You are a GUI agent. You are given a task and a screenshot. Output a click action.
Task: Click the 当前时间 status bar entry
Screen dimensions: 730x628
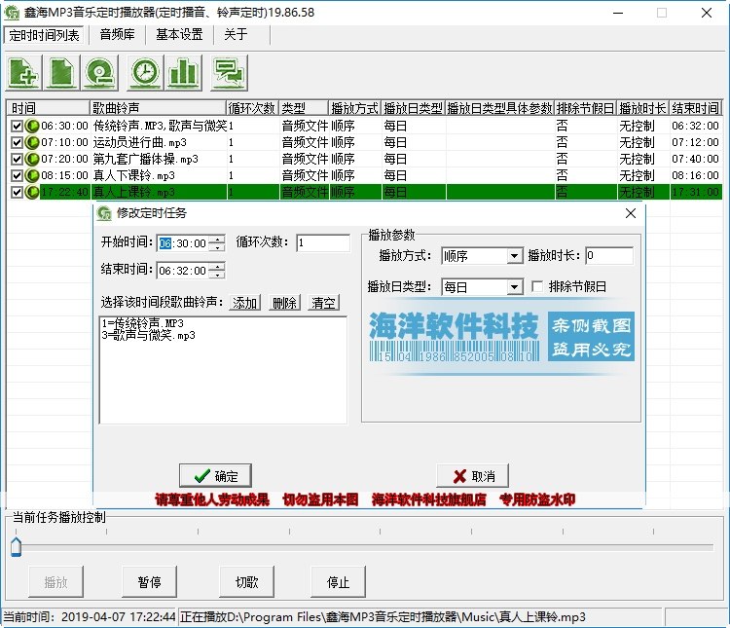point(90,617)
